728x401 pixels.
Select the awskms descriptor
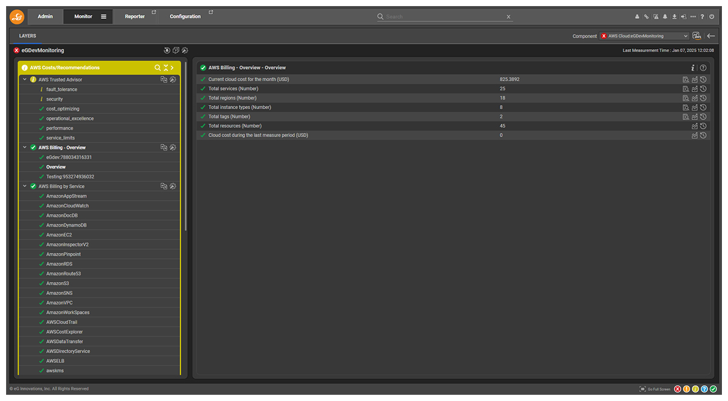pos(55,371)
